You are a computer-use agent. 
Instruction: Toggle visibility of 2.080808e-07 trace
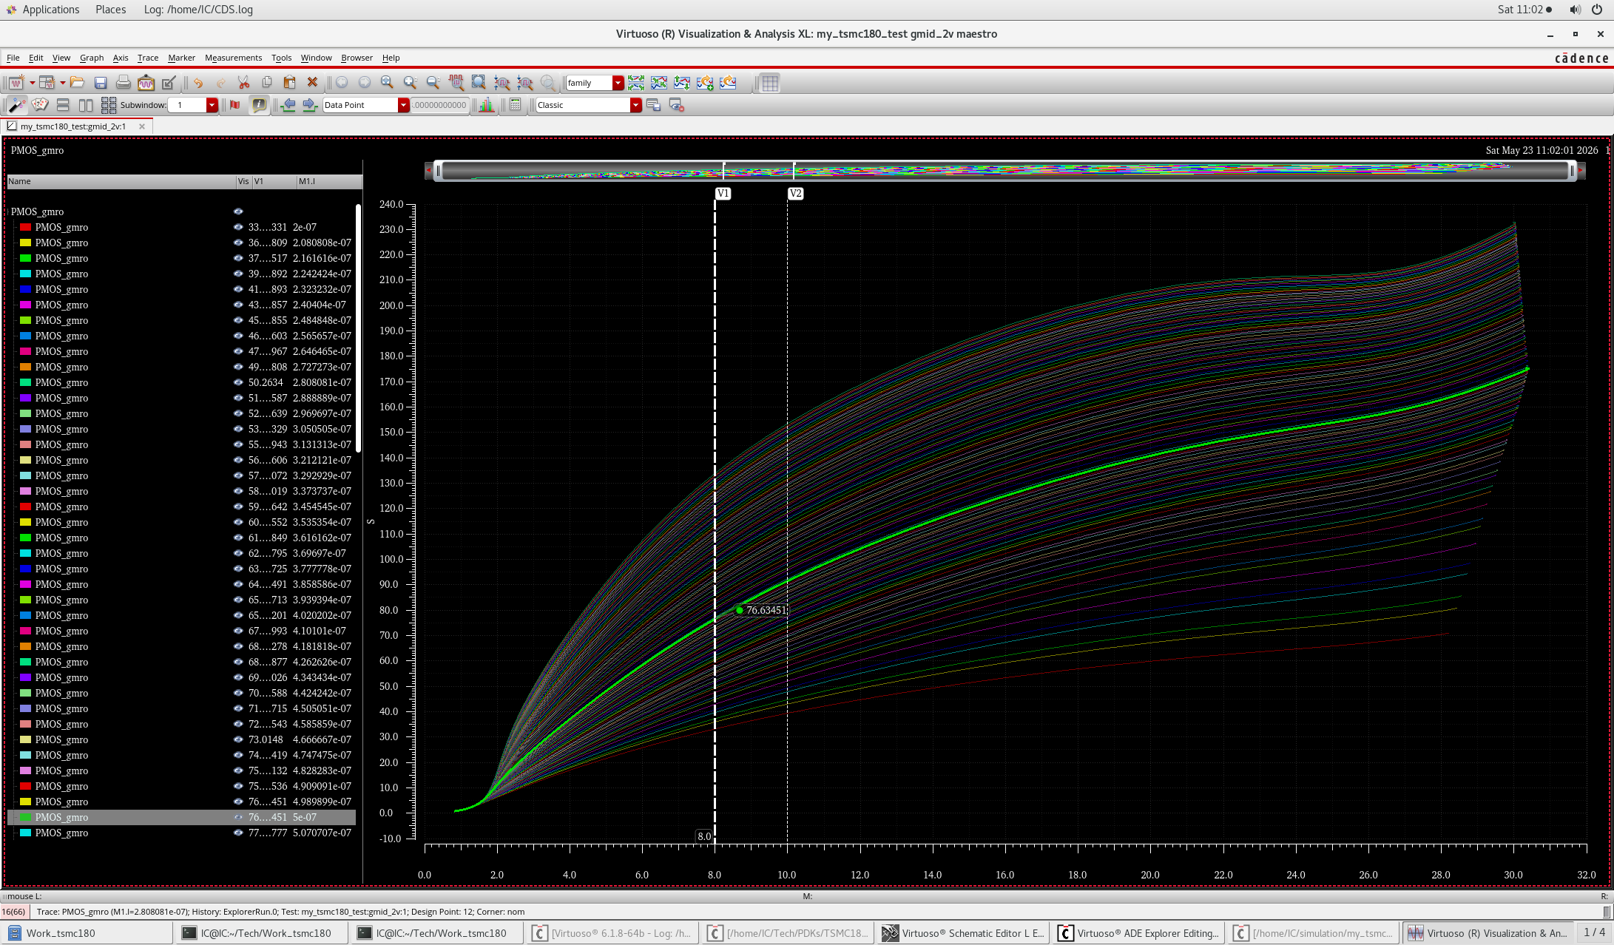coord(238,243)
